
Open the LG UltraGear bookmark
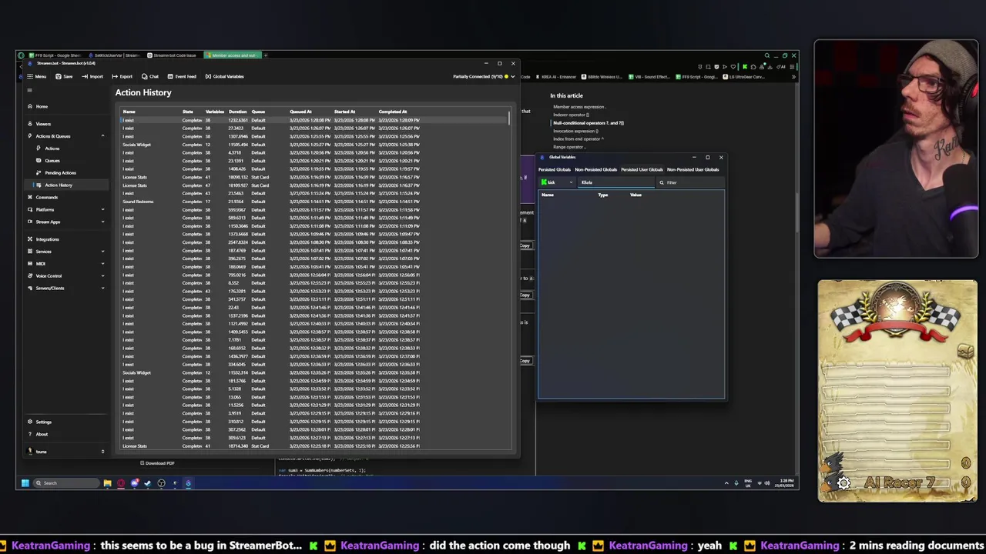click(745, 77)
